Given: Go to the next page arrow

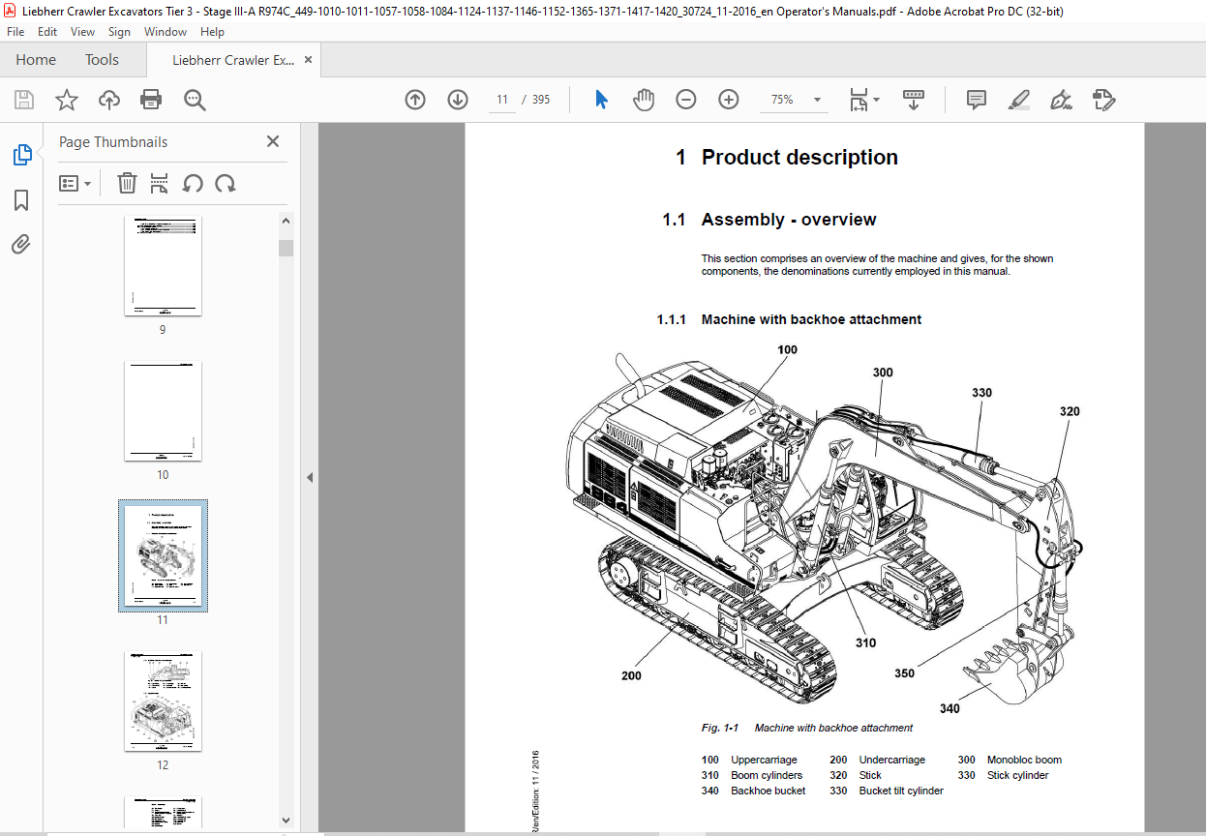Looking at the screenshot, I should click(x=458, y=100).
